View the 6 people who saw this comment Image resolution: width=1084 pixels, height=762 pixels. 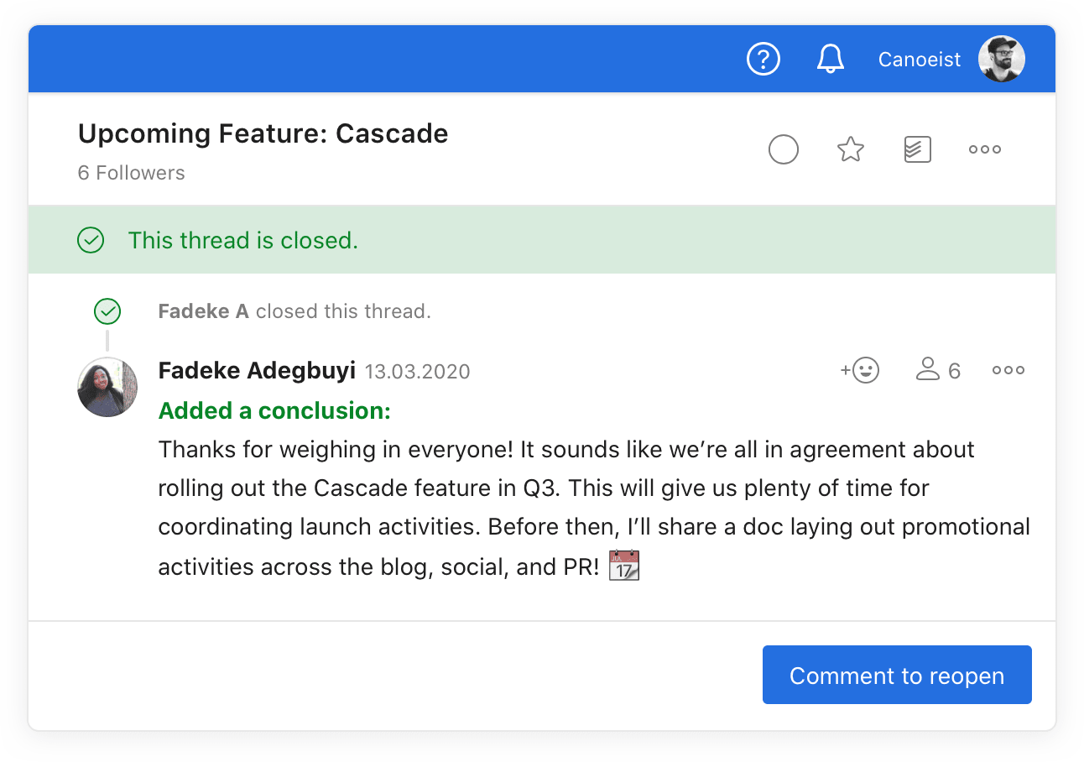tap(937, 369)
